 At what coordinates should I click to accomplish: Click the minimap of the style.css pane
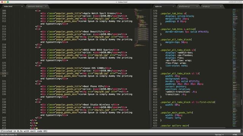pos(236,68)
